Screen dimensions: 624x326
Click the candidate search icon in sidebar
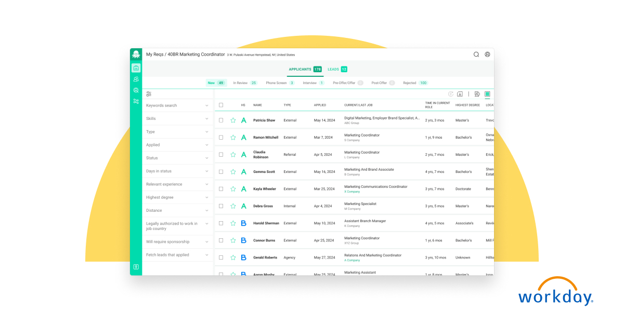[x=136, y=90]
